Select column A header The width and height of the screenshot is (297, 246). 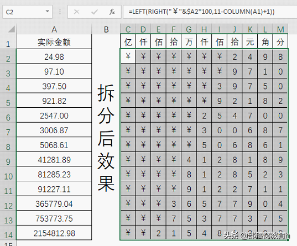tap(54, 29)
